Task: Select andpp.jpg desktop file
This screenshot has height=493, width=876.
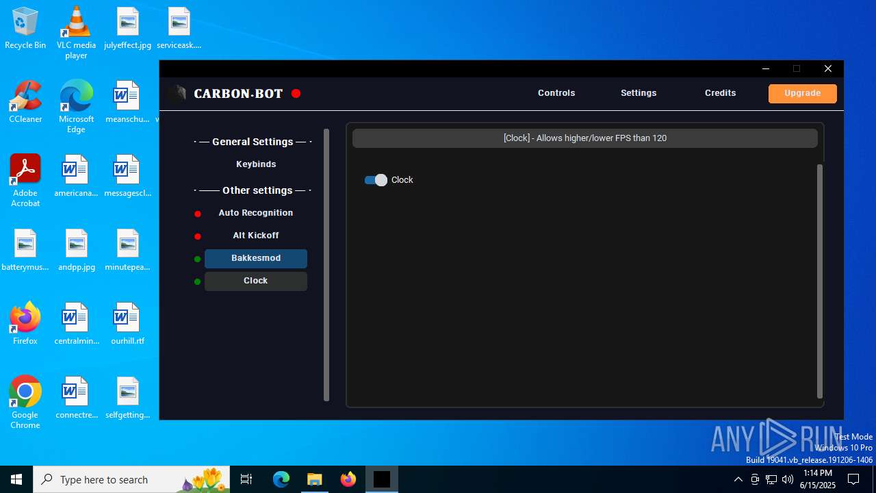Action: click(x=76, y=251)
